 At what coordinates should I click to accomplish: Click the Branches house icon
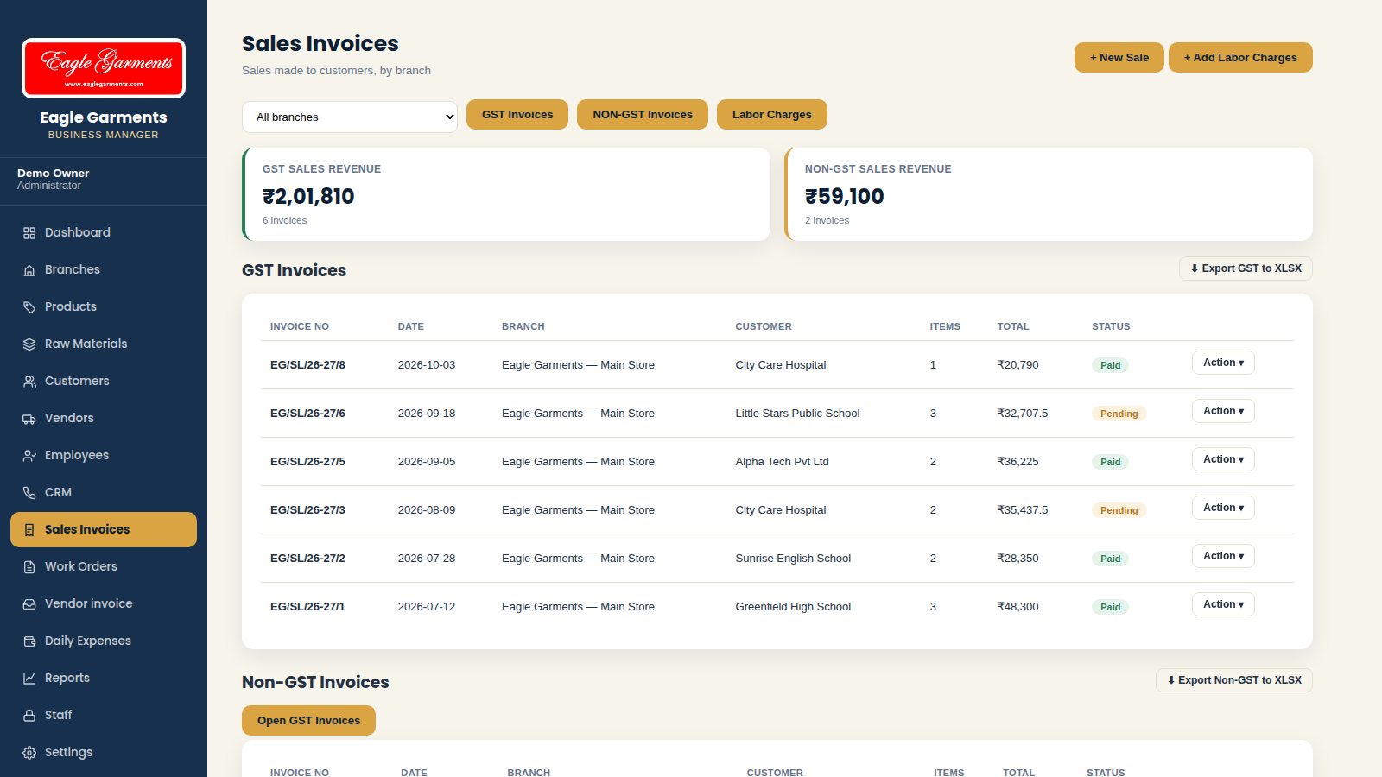click(x=29, y=270)
